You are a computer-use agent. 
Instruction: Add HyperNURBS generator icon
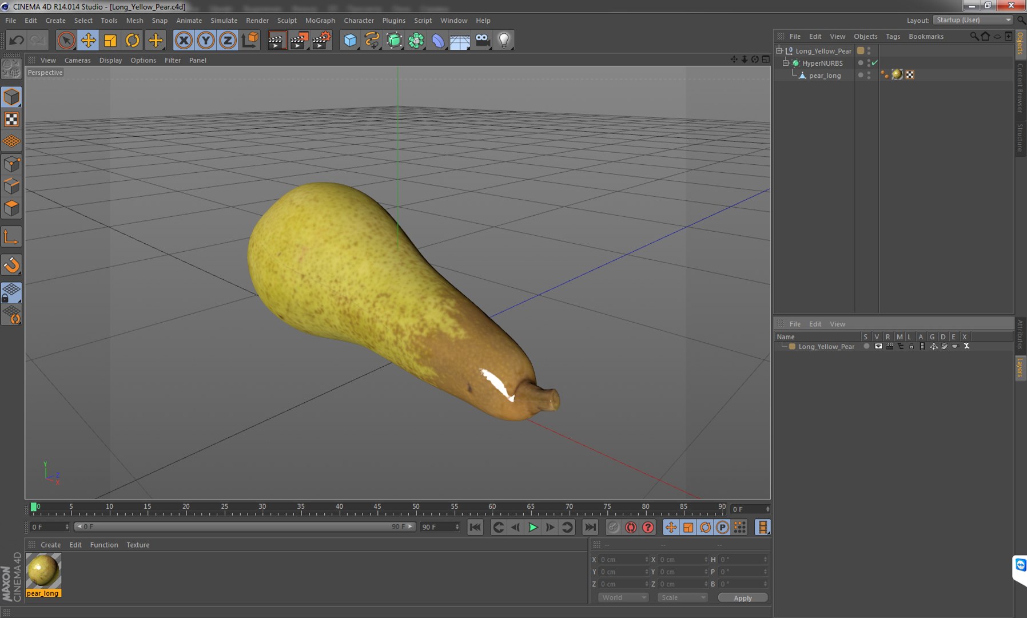pyautogui.click(x=395, y=40)
